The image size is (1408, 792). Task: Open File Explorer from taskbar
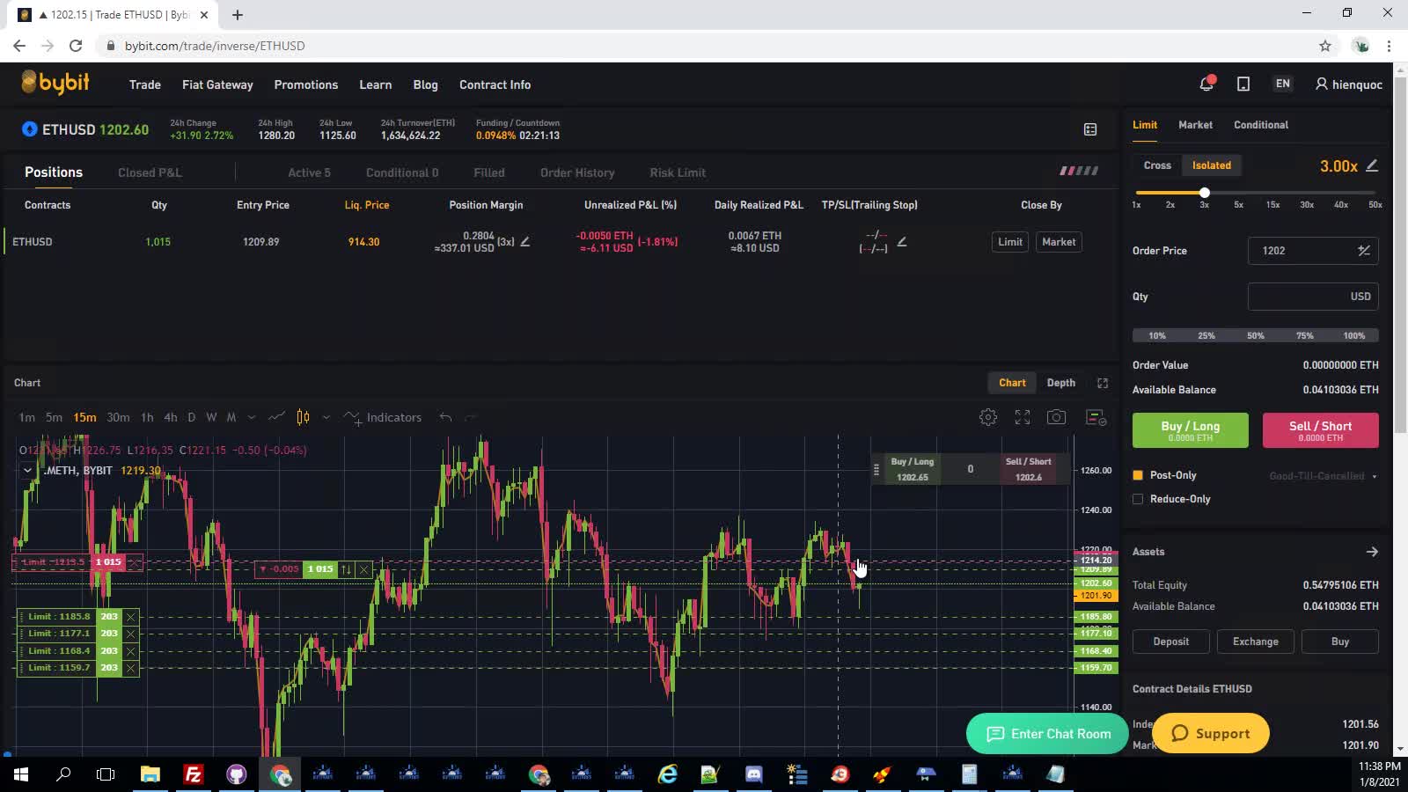tap(150, 774)
